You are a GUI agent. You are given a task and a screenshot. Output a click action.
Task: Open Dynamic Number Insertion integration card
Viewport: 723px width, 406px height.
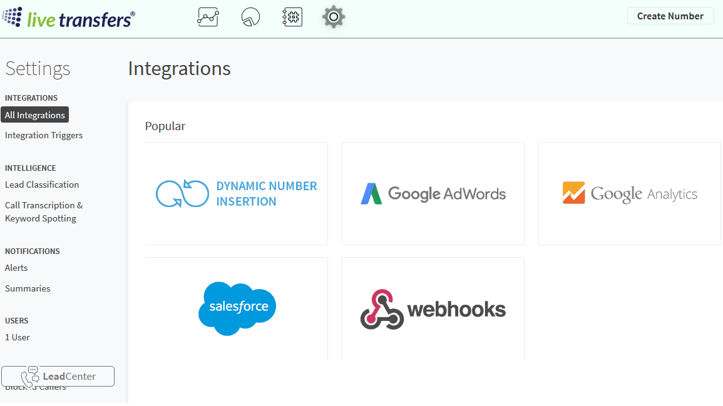click(x=236, y=193)
